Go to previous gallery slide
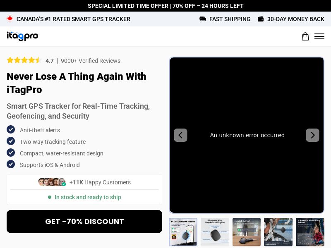 [x=180, y=135]
